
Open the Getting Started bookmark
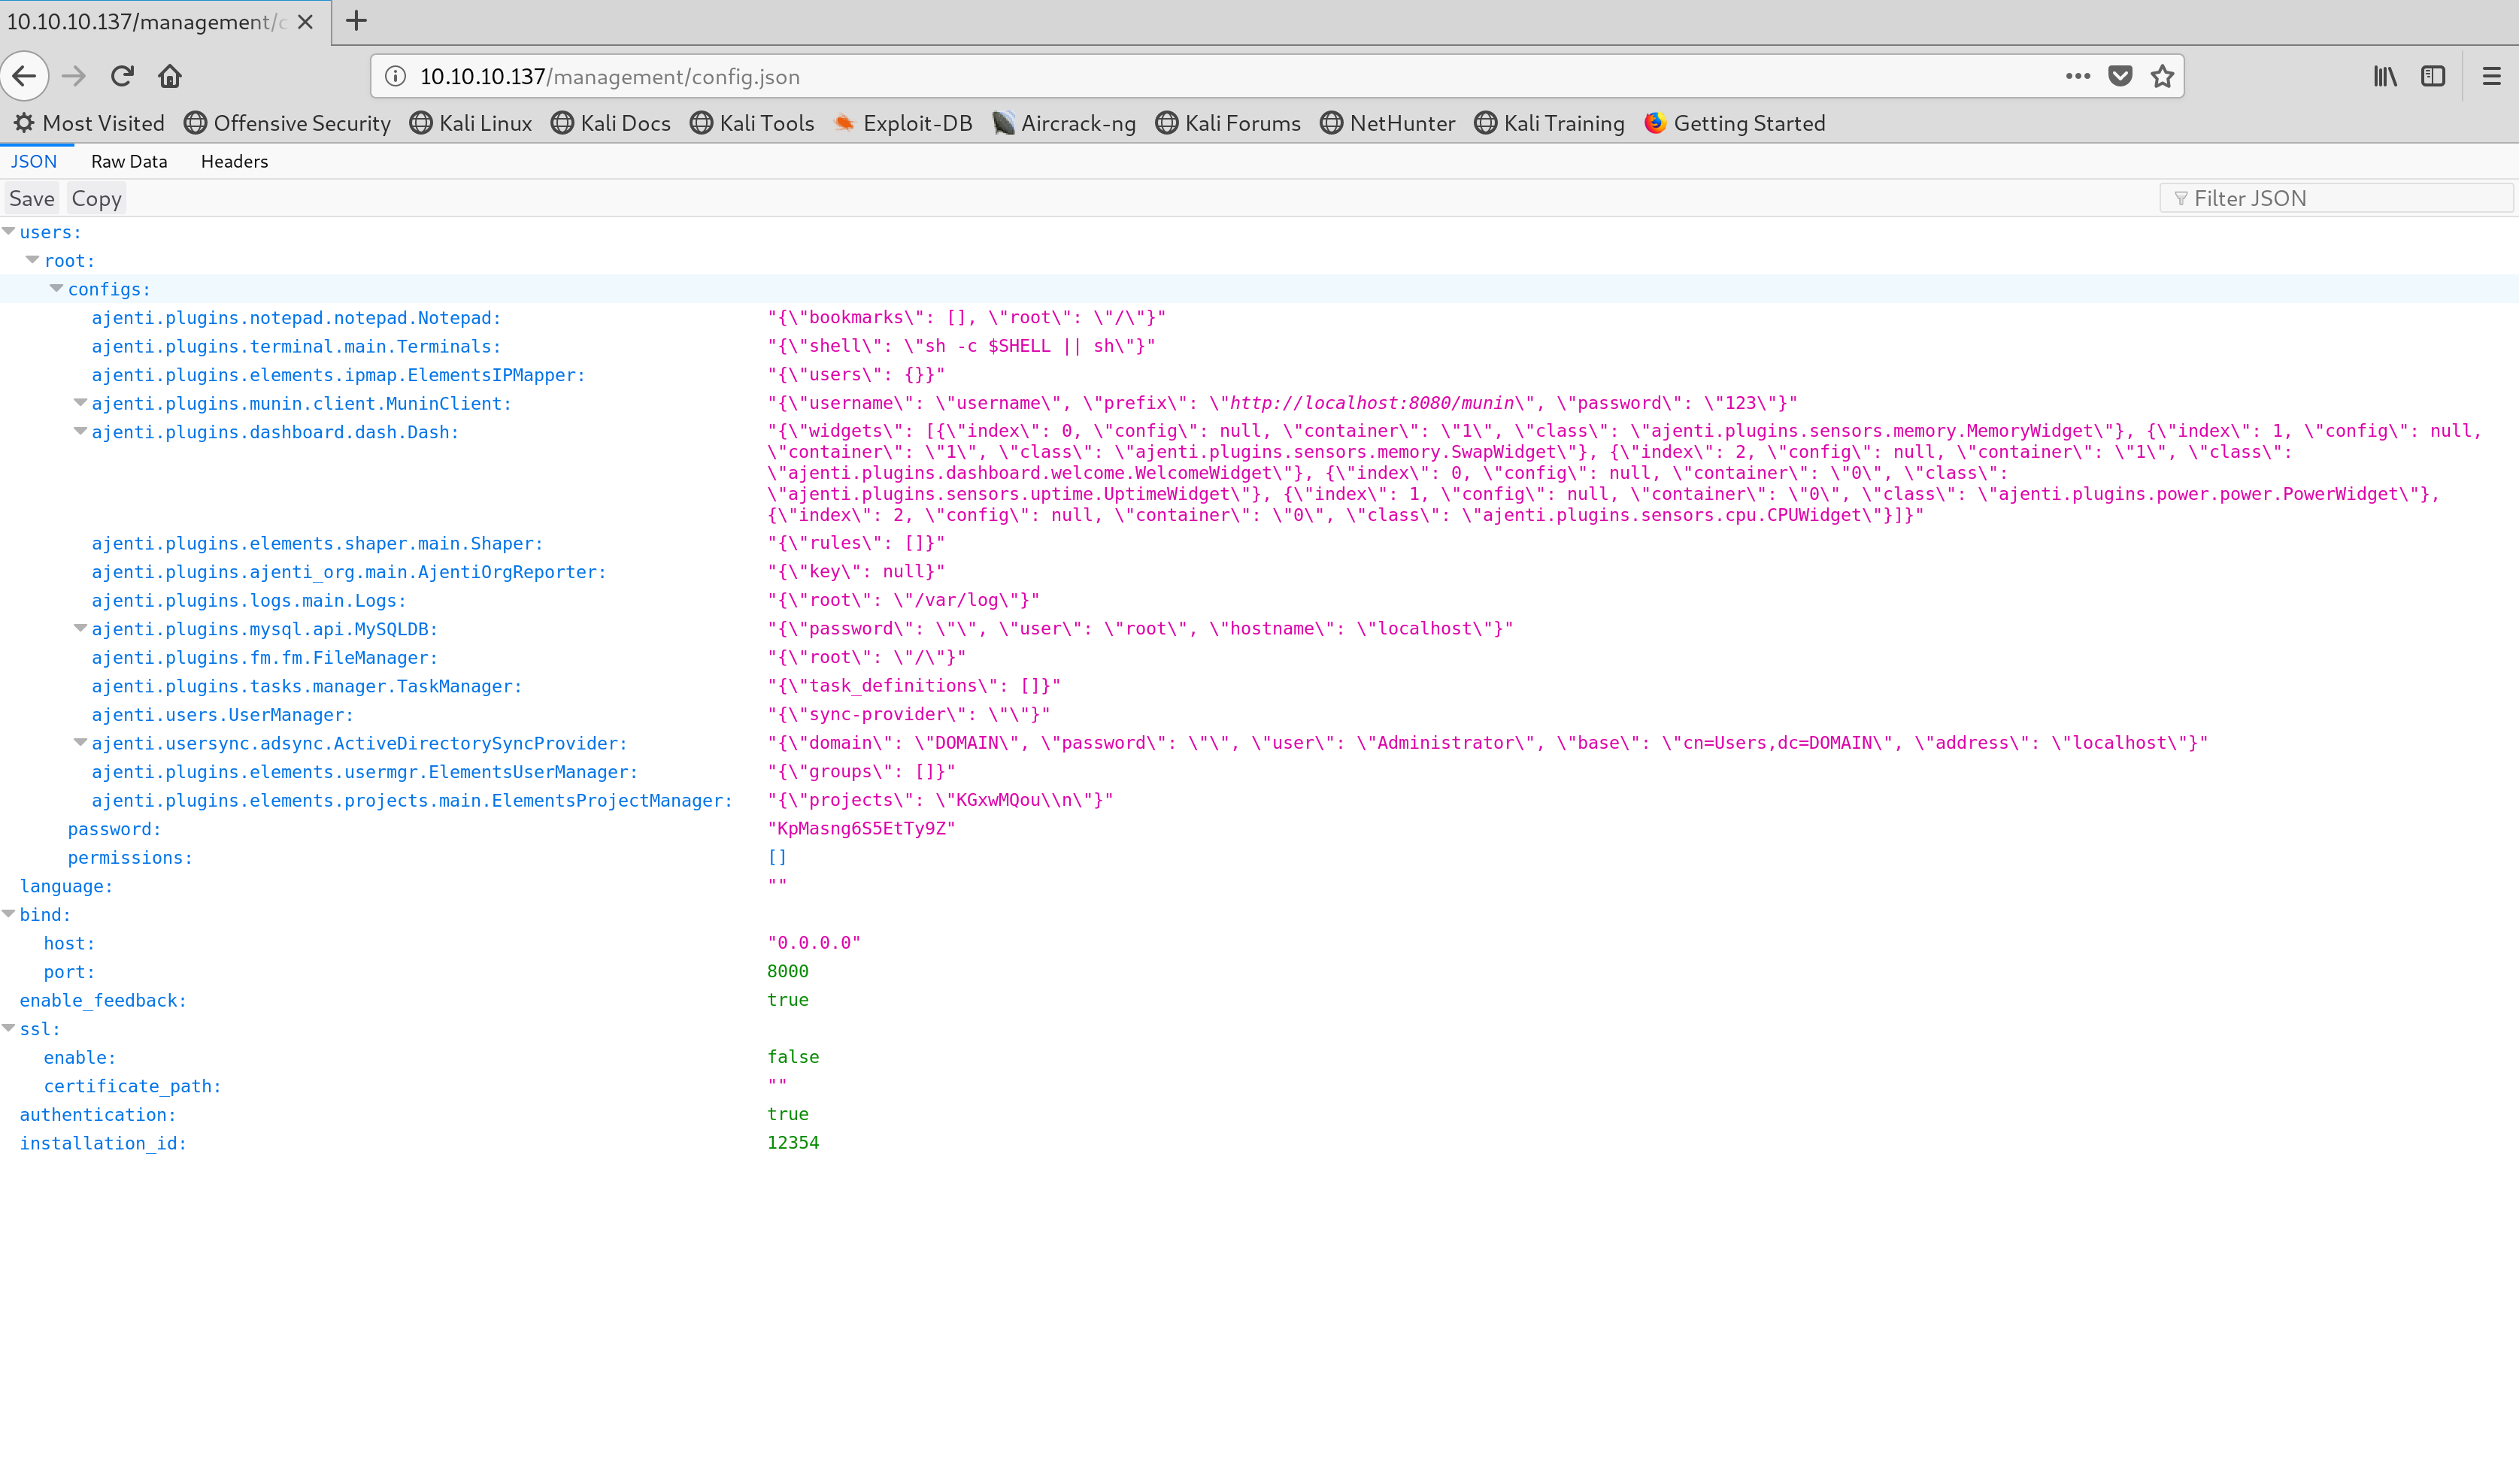[x=1735, y=123]
